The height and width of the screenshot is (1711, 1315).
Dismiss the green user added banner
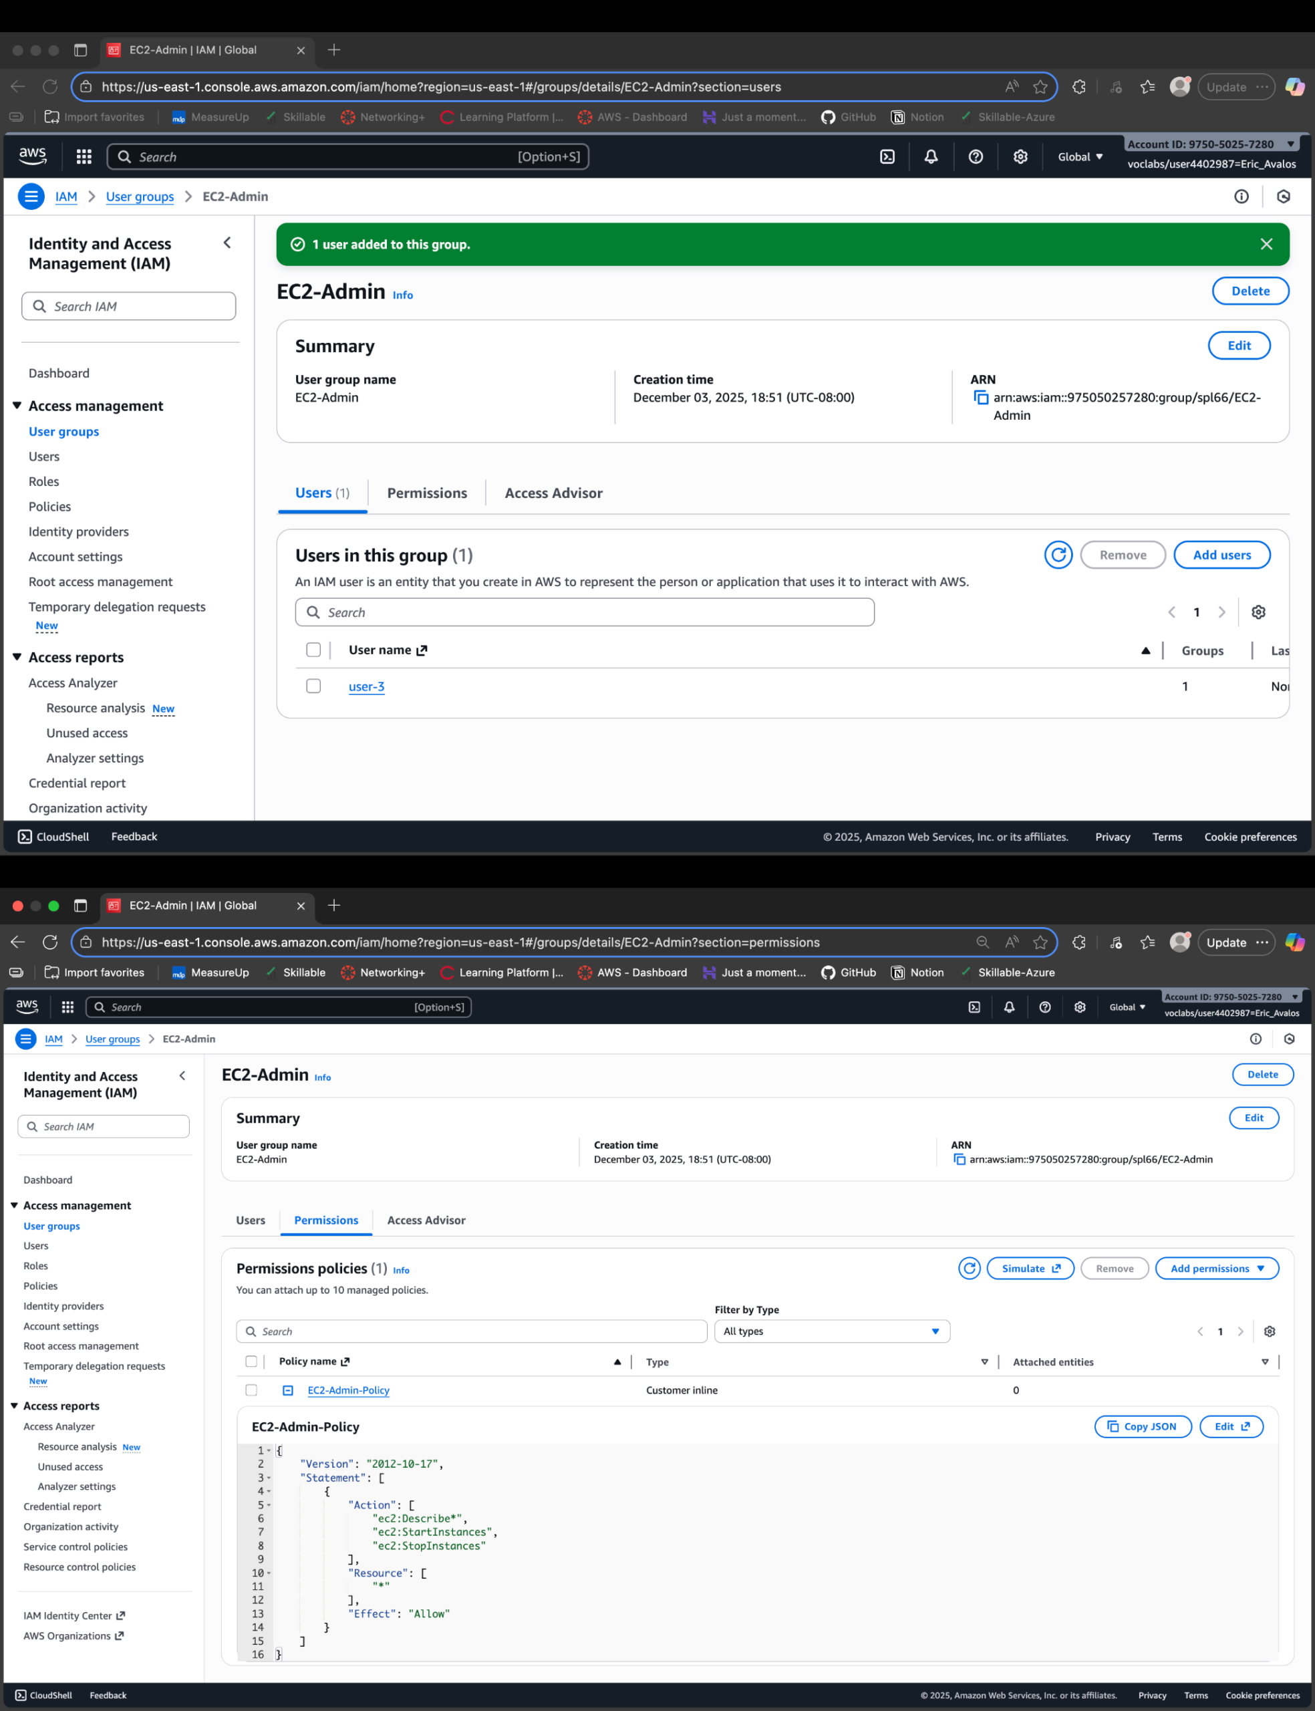click(x=1266, y=244)
